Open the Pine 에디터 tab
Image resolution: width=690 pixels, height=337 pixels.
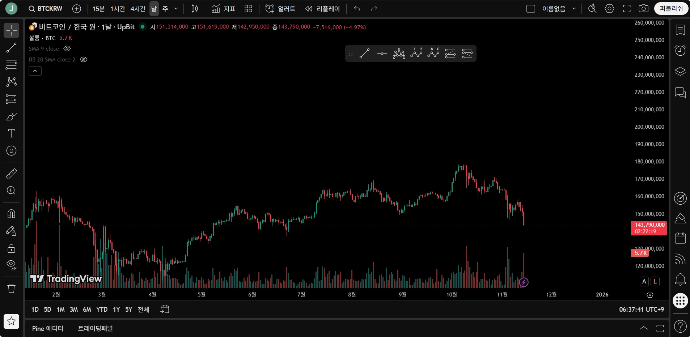[48, 328]
